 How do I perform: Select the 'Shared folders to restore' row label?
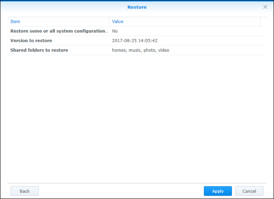[x=39, y=50]
